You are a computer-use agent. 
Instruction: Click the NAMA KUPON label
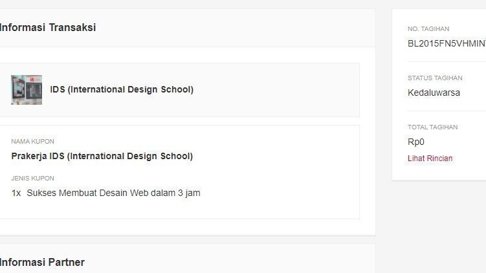tap(33, 142)
